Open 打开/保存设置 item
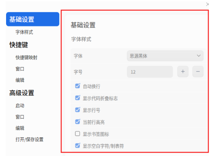The image size is (212, 156). click(x=29, y=139)
